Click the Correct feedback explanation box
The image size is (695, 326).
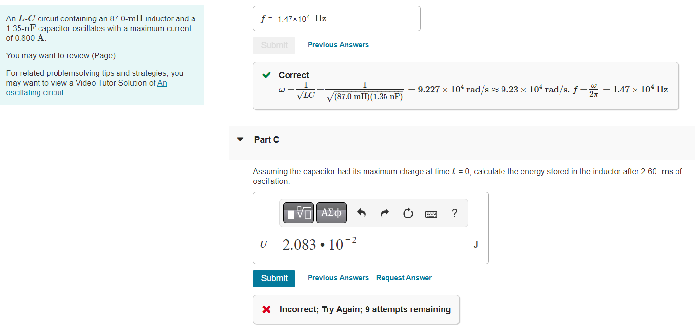click(x=465, y=86)
